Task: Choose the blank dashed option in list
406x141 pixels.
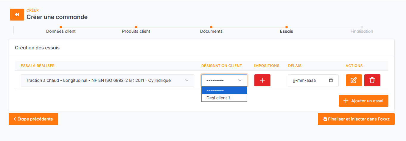Action: [224, 90]
